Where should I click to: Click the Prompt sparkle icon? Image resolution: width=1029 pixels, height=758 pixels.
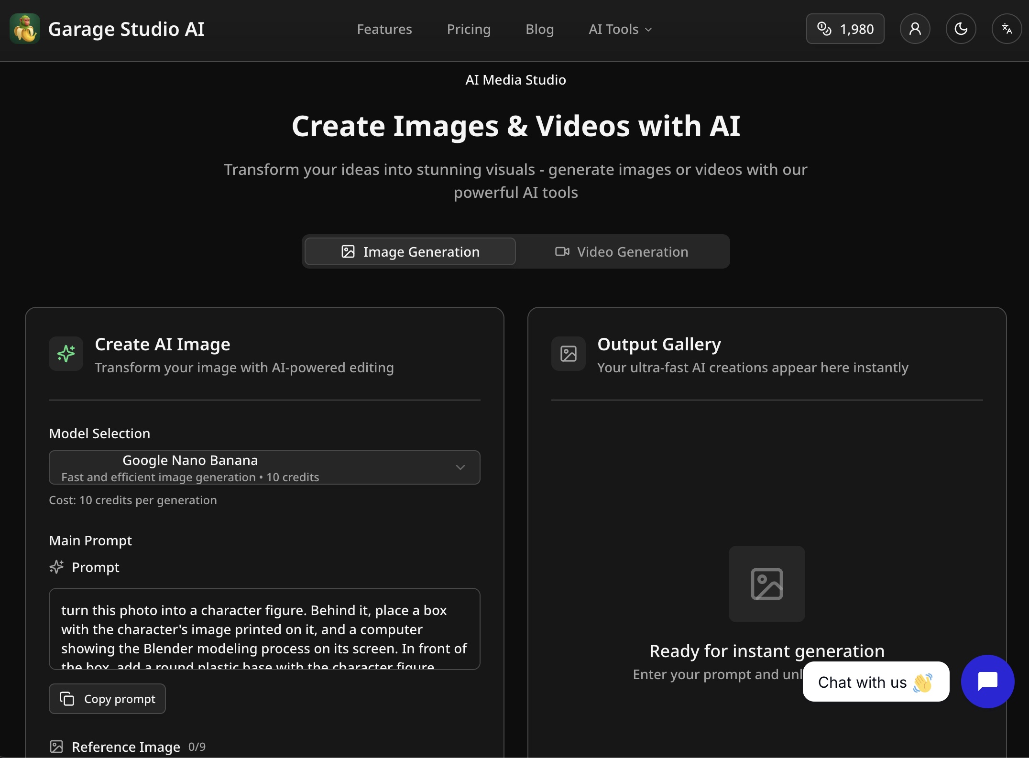(56, 567)
